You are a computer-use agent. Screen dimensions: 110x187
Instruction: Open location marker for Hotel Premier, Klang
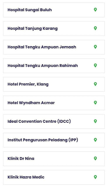point(95,84)
